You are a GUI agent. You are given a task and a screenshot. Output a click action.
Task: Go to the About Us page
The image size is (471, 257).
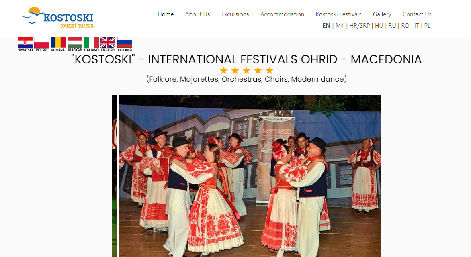click(197, 14)
